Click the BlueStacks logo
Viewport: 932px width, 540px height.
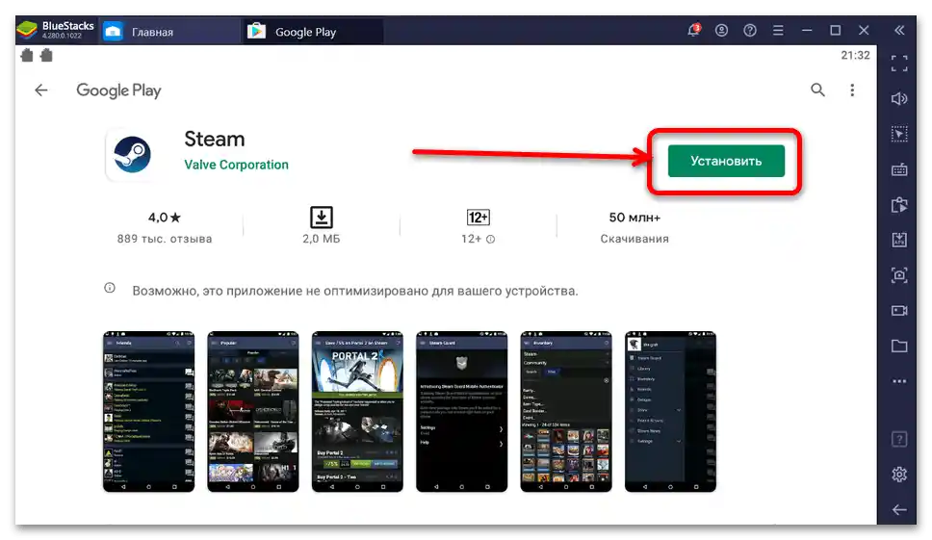(x=27, y=30)
